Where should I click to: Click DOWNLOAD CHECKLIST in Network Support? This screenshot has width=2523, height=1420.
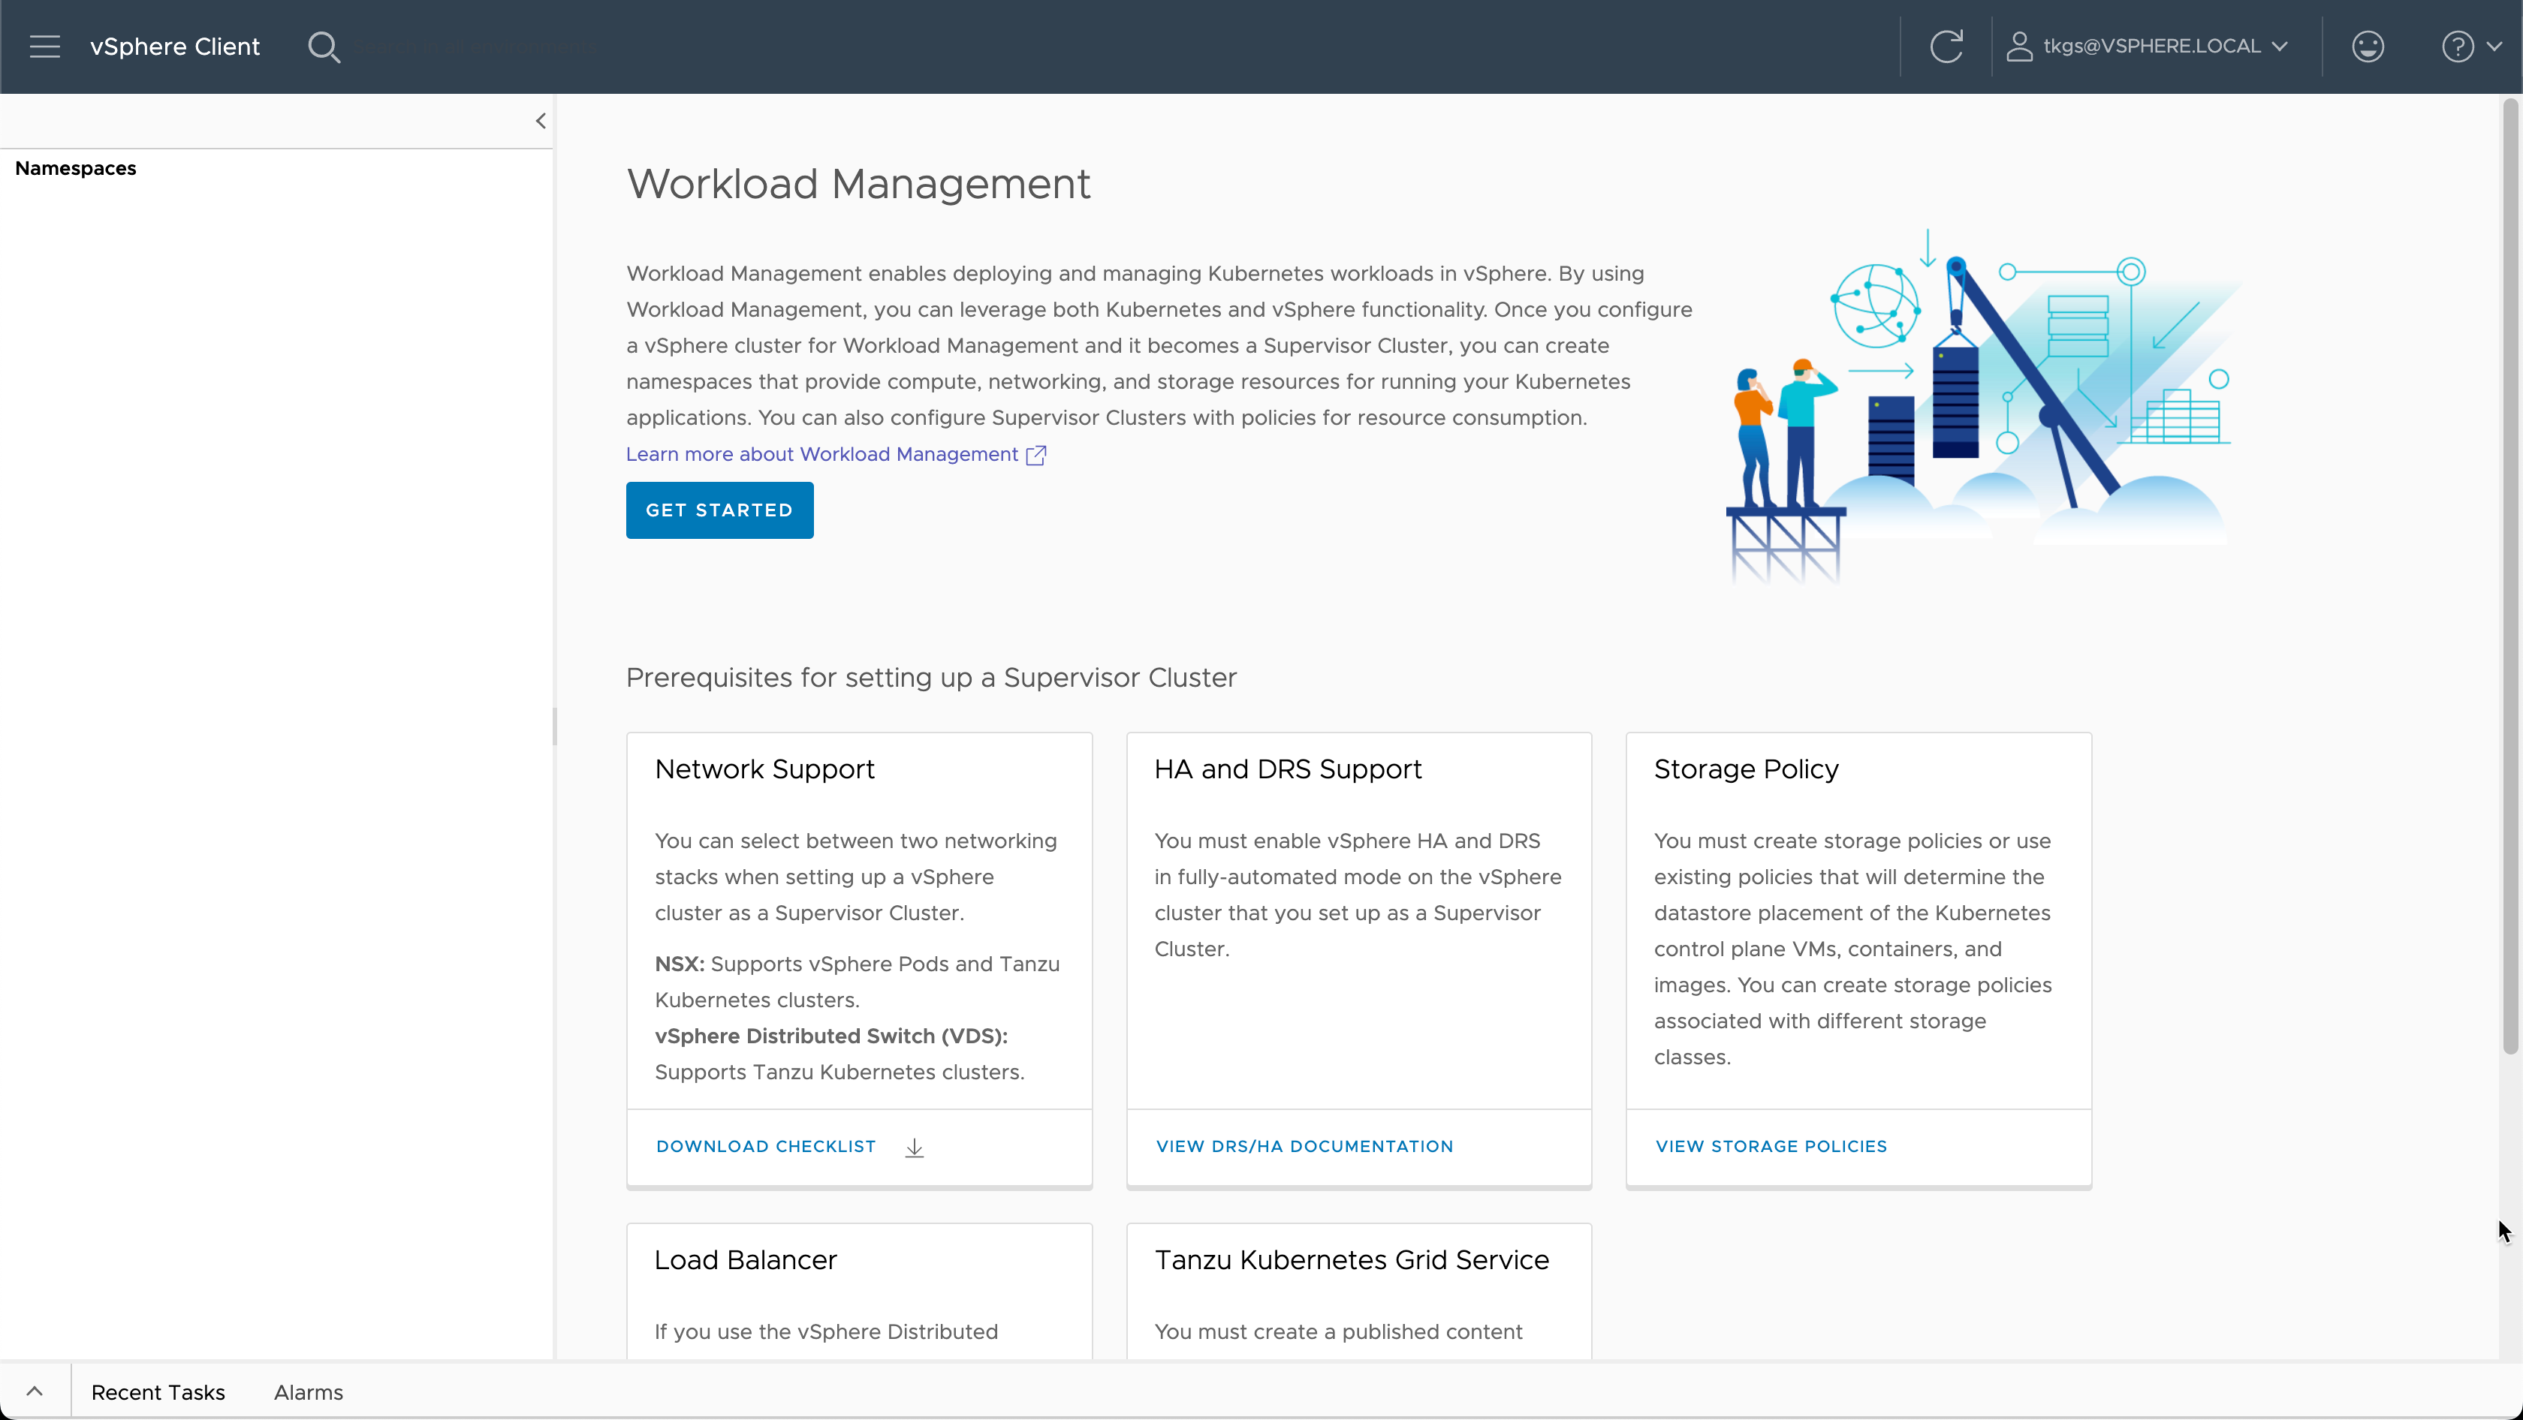coord(766,1146)
